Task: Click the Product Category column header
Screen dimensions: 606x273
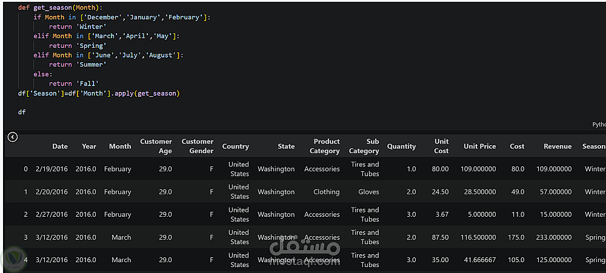Action: (325, 146)
